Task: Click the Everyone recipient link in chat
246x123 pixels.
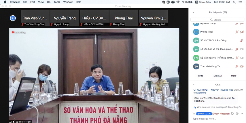Action: tap(201, 93)
